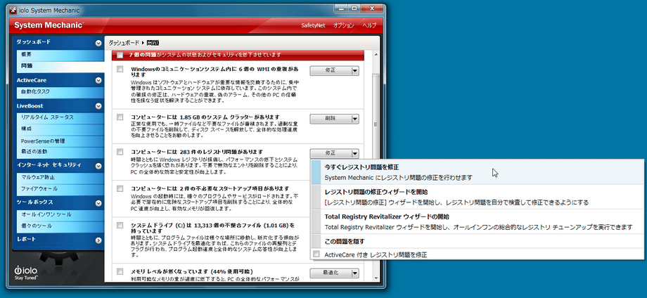Collapse the ActiveCare sidebar section
The width and height of the screenshot is (647, 298).
tap(98, 80)
